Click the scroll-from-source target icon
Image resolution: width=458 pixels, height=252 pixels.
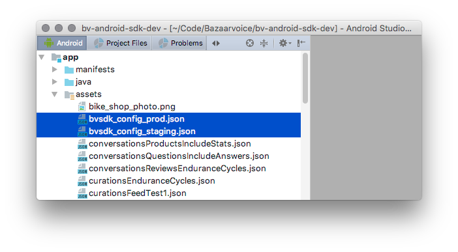point(249,43)
